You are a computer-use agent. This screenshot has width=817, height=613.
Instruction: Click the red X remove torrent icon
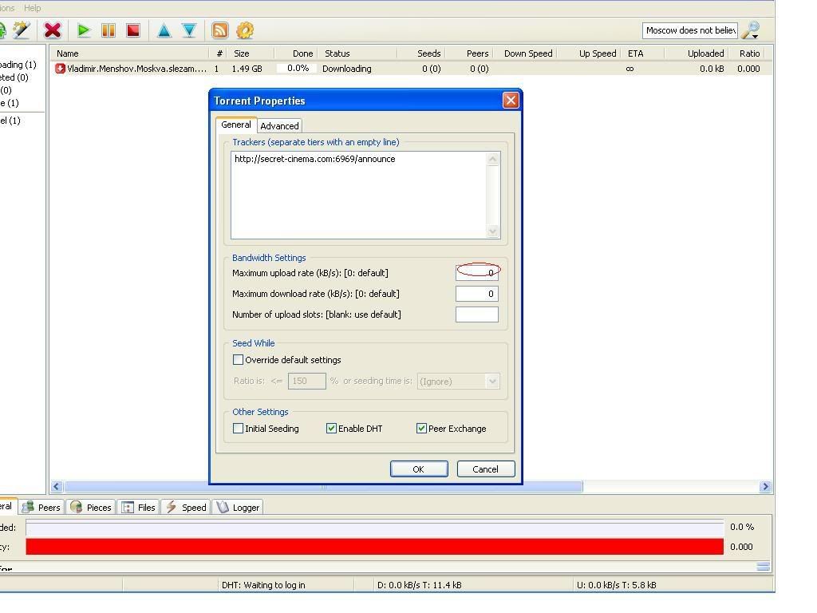pos(53,30)
